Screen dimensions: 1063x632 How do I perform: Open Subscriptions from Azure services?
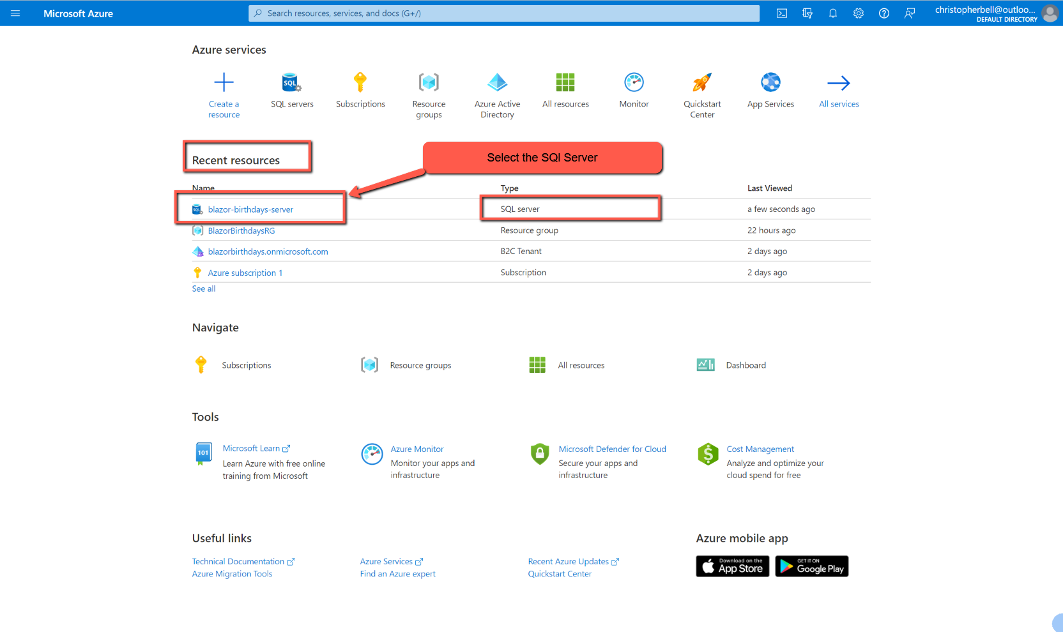[360, 83]
